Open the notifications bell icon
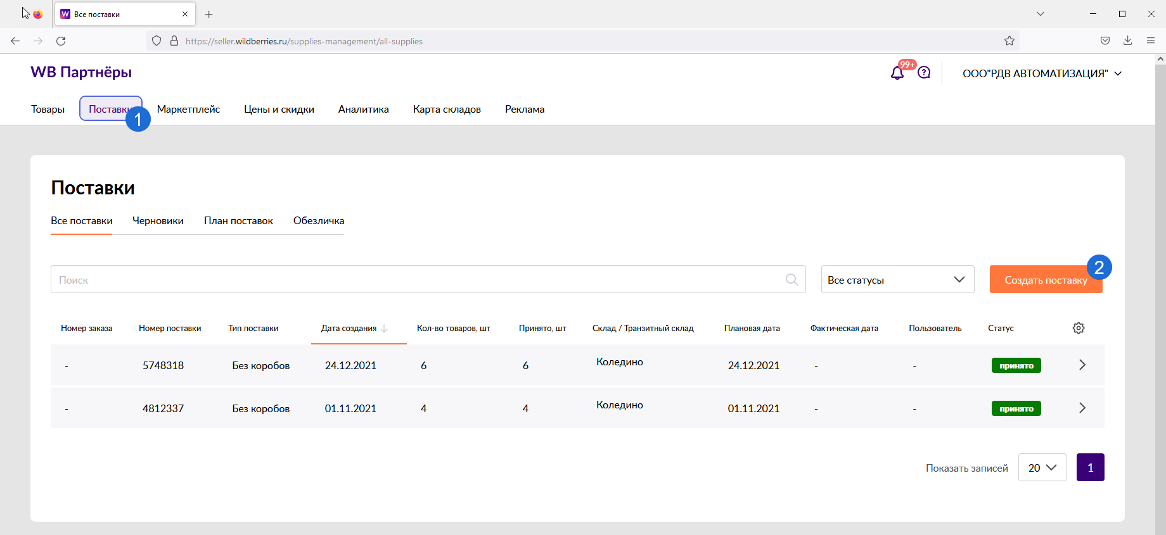 point(897,73)
